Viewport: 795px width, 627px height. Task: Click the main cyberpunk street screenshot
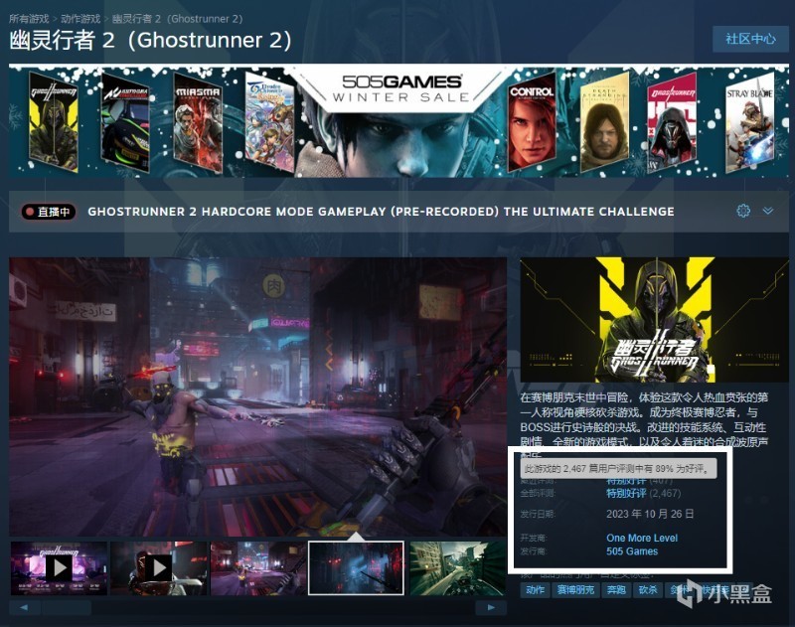click(257, 396)
